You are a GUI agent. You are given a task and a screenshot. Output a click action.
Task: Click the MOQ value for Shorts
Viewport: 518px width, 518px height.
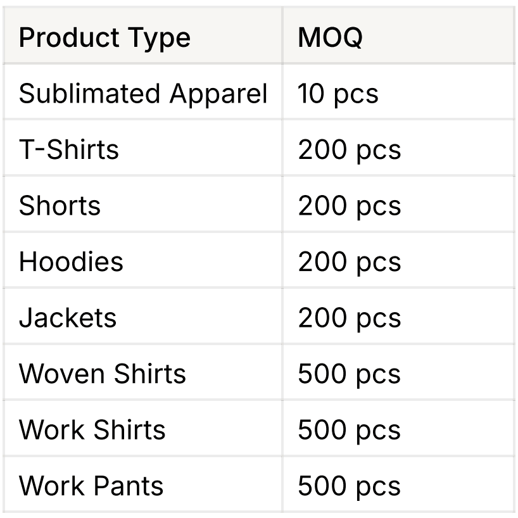pyautogui.click(x=349, y=206)
